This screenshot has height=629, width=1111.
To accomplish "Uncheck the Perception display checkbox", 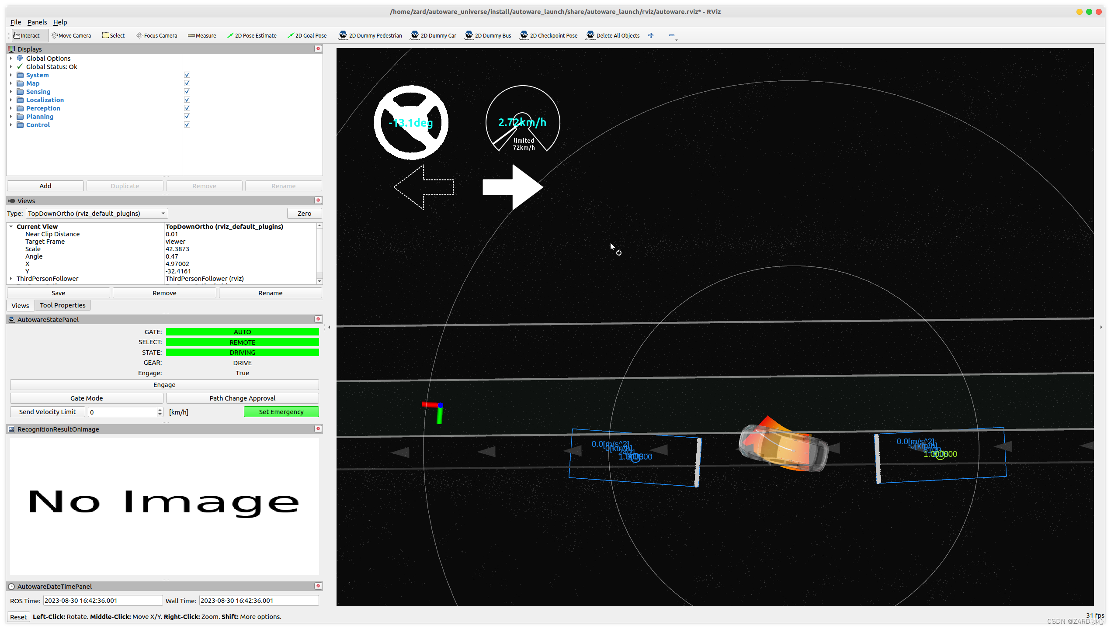I will 187,108.
